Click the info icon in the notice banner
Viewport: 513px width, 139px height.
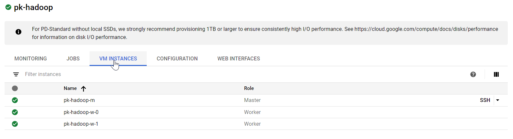click(18, 32)
